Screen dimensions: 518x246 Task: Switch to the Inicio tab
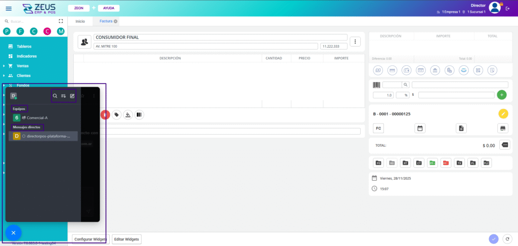pyautogui.click(x=80, y=21)
